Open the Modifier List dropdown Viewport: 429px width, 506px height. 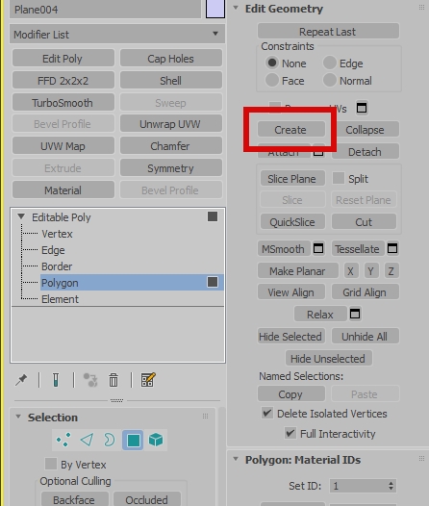click(x=117, y=35)
